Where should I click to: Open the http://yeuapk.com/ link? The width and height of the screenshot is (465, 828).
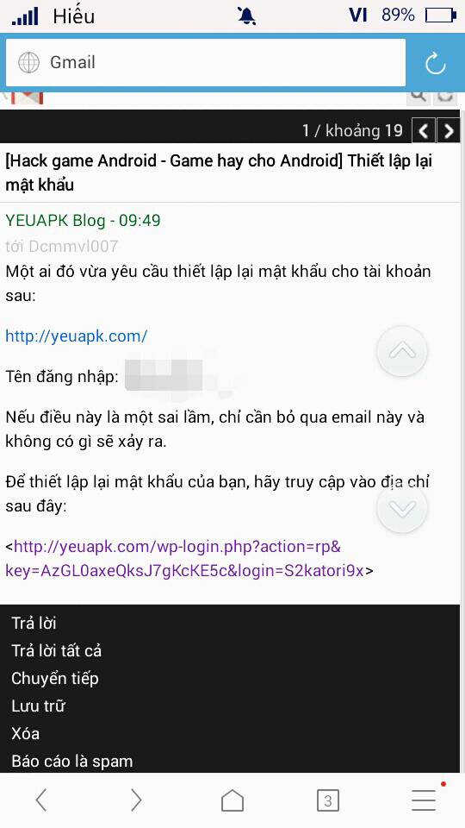(x=77, y=336)
